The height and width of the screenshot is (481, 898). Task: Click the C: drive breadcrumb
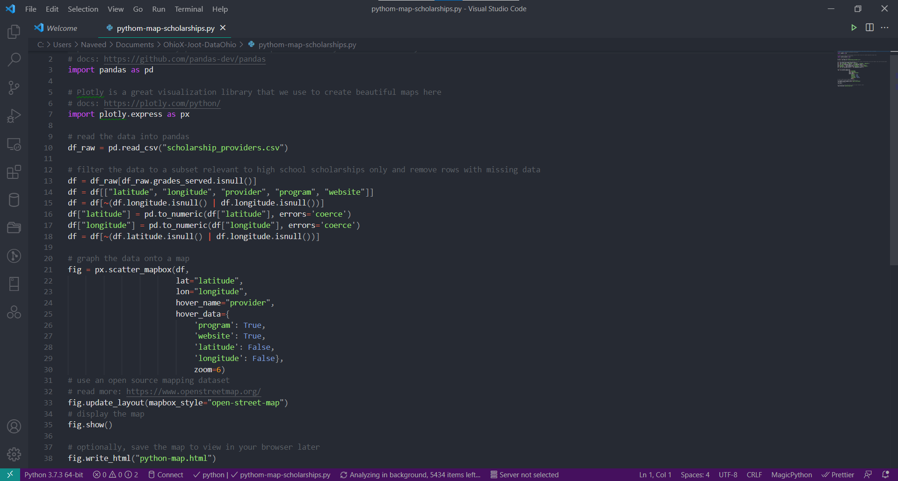pos(41,45)
